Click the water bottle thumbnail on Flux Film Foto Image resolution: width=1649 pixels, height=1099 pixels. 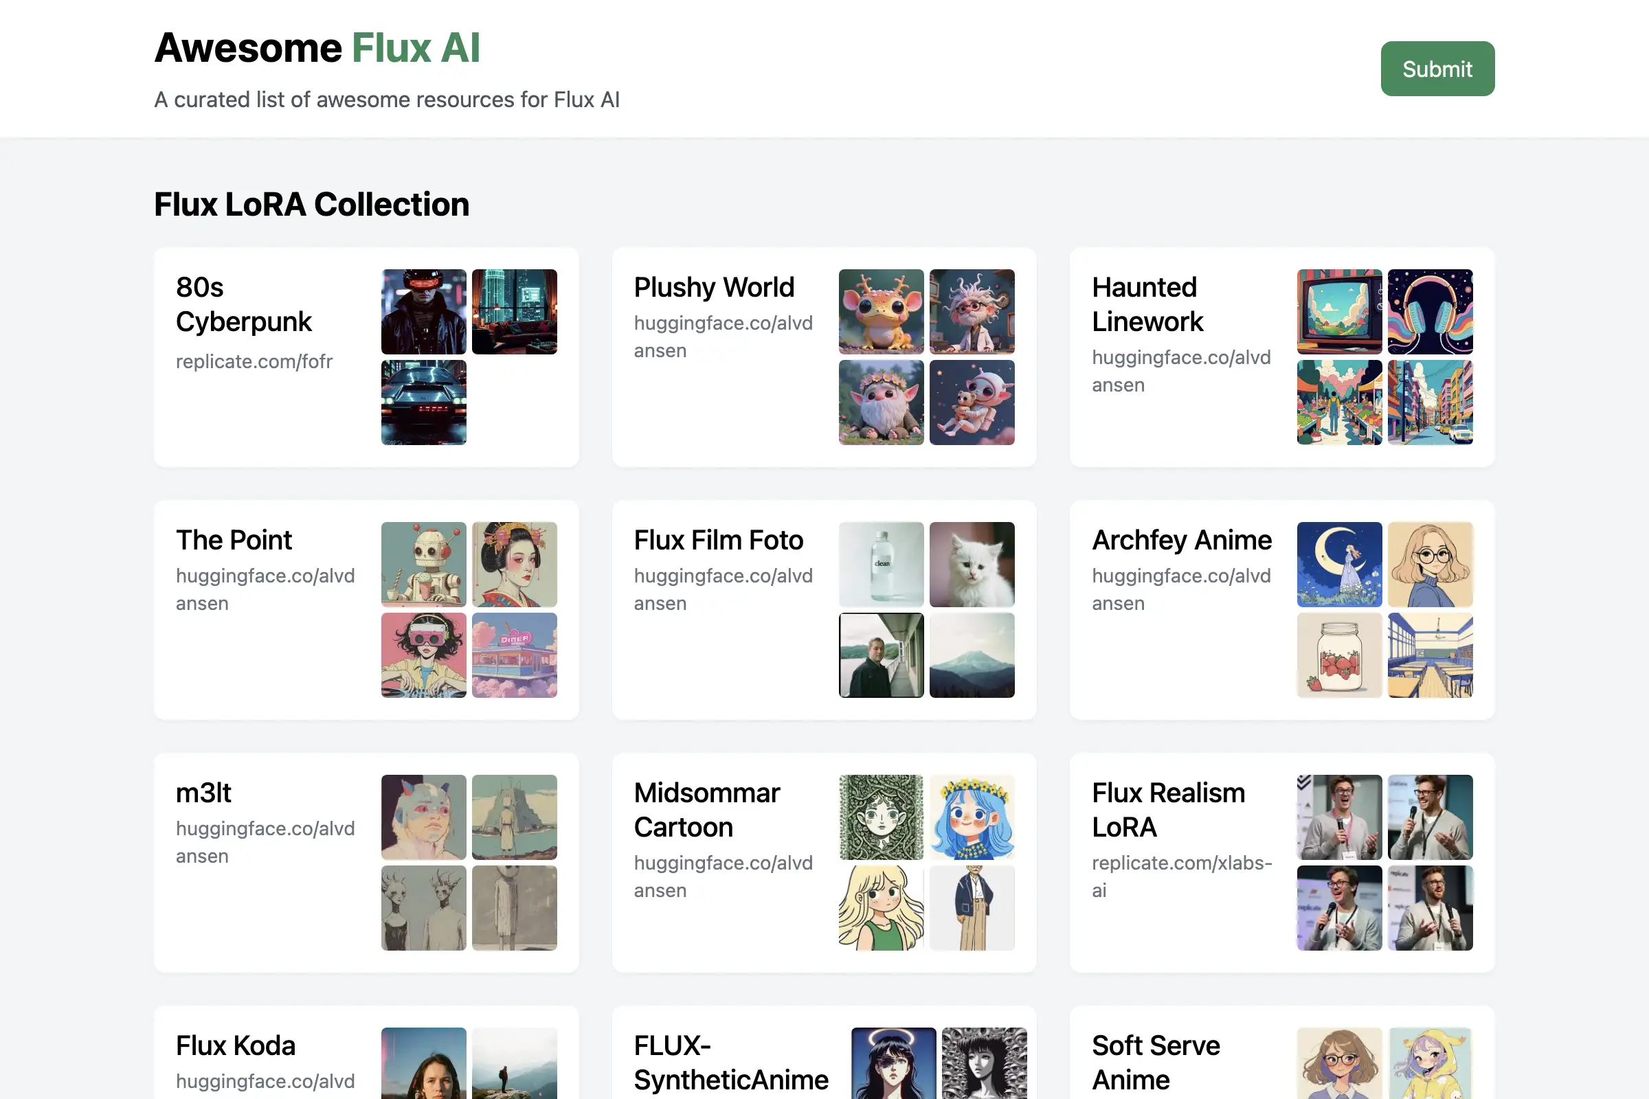pos(881,564)
